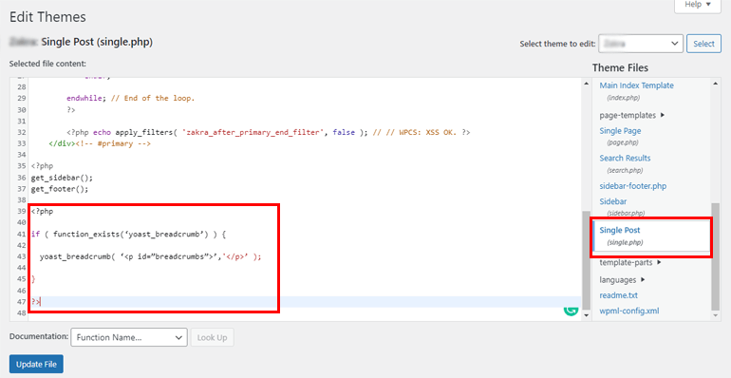This screenshot has width=731, height=378.
Task: Click line number 48 in gutter
Action: (21, 313)
